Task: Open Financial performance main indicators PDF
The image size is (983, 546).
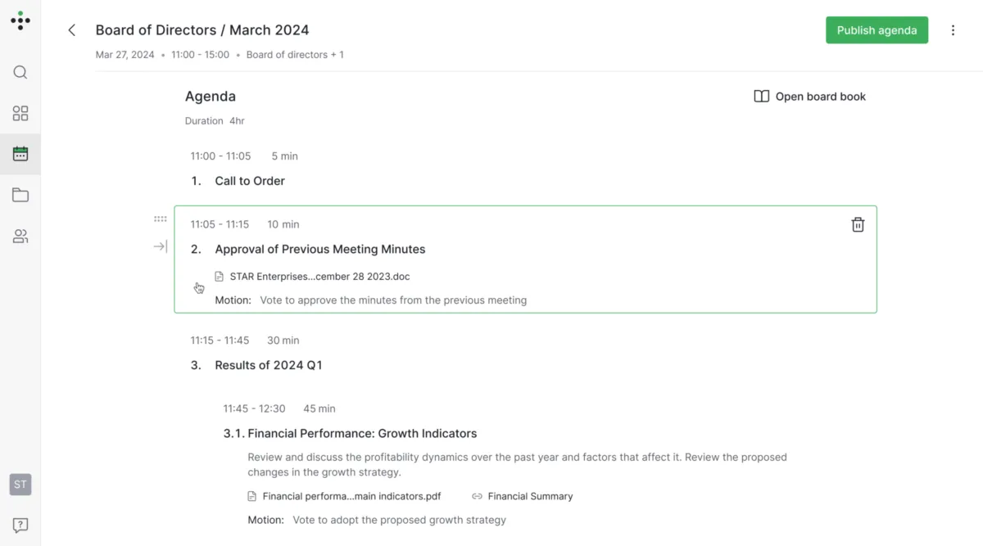Action: point(344,496)
